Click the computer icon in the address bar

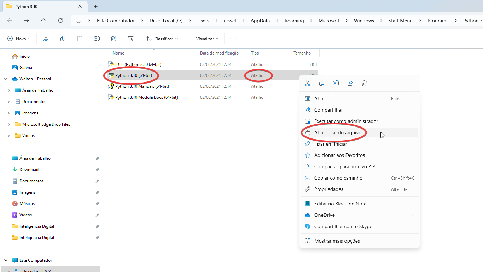coord(78,21)
